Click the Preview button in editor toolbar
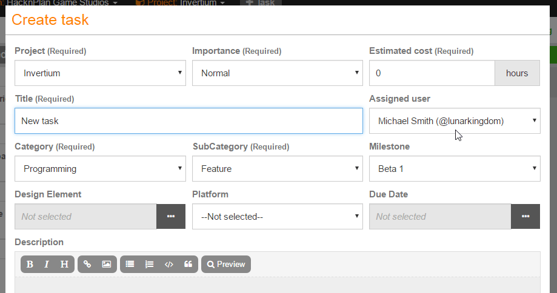Screen dimensions: 557x293 point(226,264)
